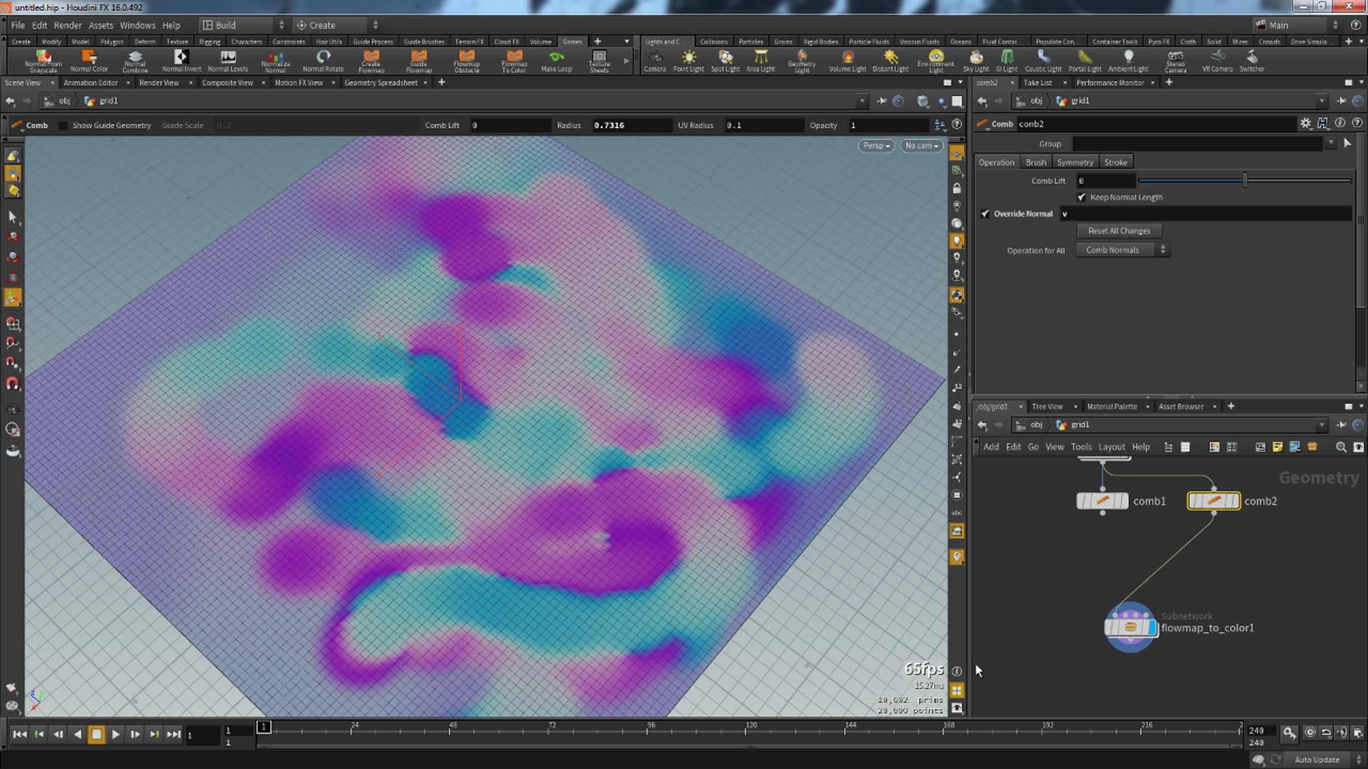Select the Create Flowmap shelf tool
The height and width of the screenshot is (769, 1368).
(x=371, y=61)
